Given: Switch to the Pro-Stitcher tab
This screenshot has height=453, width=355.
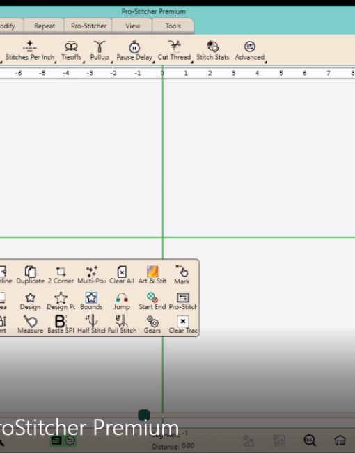Looking at the screenshot, I should click(88, 26).
